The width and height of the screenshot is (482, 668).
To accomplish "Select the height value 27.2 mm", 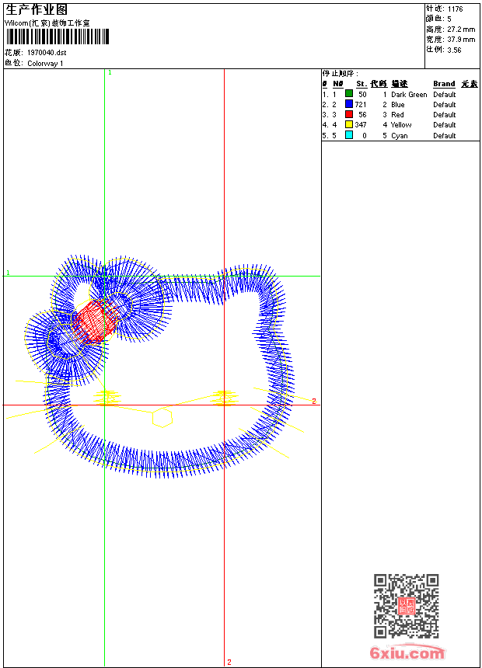I will click(461, 30).
